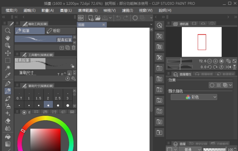Select the Brush tool
The width and height of the screenshot is (238, 151).
[8, 99]
